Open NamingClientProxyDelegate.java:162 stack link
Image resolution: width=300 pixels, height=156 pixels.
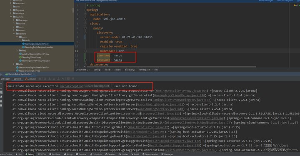181,100
